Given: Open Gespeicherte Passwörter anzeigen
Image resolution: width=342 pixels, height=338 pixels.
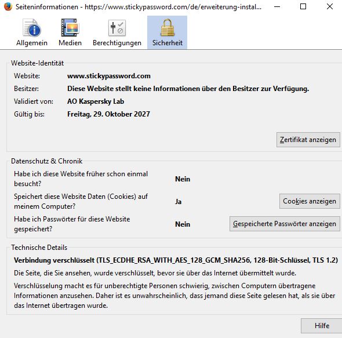Looking at the screenshot, I should click(x=285, y=224).
